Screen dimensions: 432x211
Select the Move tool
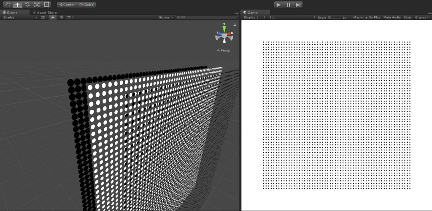(x=17, y=5)
